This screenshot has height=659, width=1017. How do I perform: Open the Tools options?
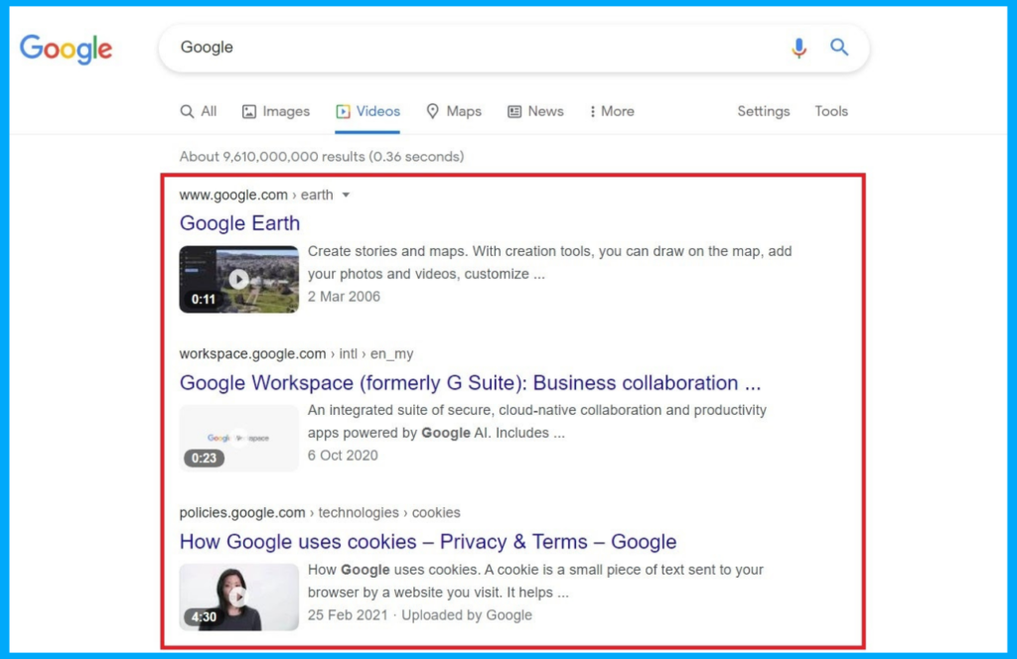click(x=831, y=111)
